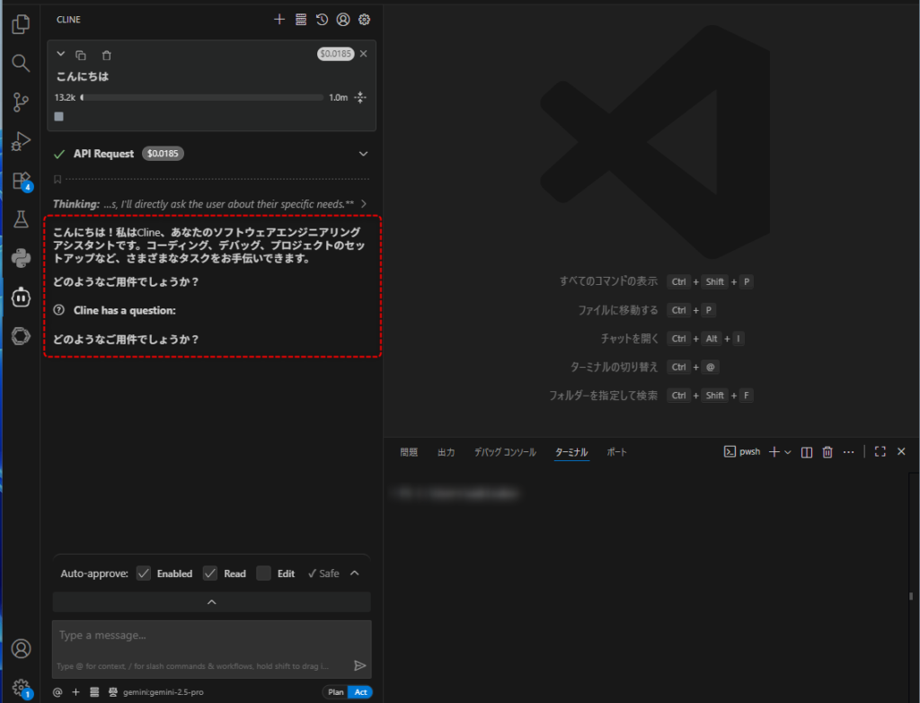Open the Cline robot icon in sidebar
Screen dimensions: 920x703
[20, 297]
